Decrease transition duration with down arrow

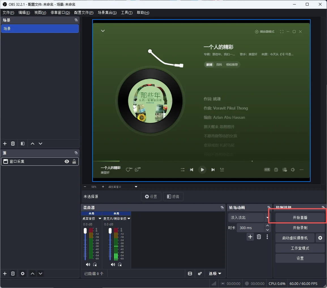pyautogui.click(x=267, y=230)
